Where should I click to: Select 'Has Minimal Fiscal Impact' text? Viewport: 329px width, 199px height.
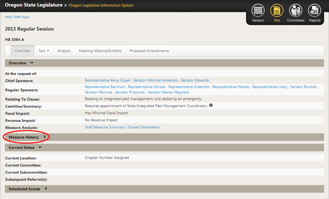click(106, 113)
